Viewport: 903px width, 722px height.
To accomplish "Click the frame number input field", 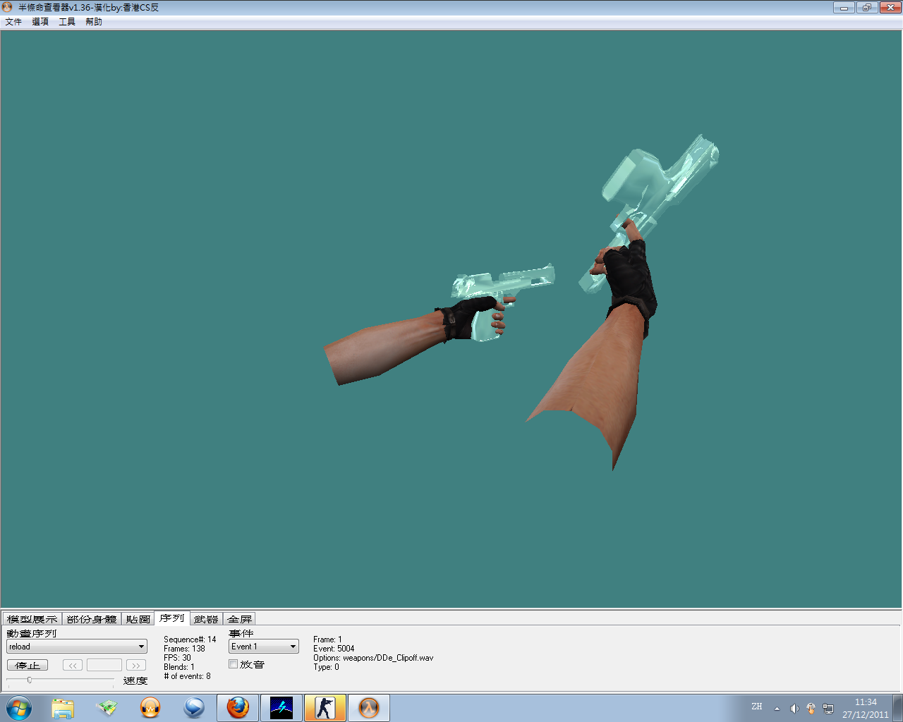I will pyautogui.click(x=104, y=665).
